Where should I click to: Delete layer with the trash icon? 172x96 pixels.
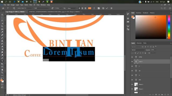(168, 95)
